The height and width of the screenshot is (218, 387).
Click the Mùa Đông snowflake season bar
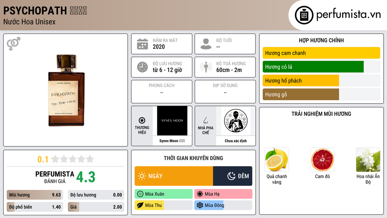[x=223, y=205]
